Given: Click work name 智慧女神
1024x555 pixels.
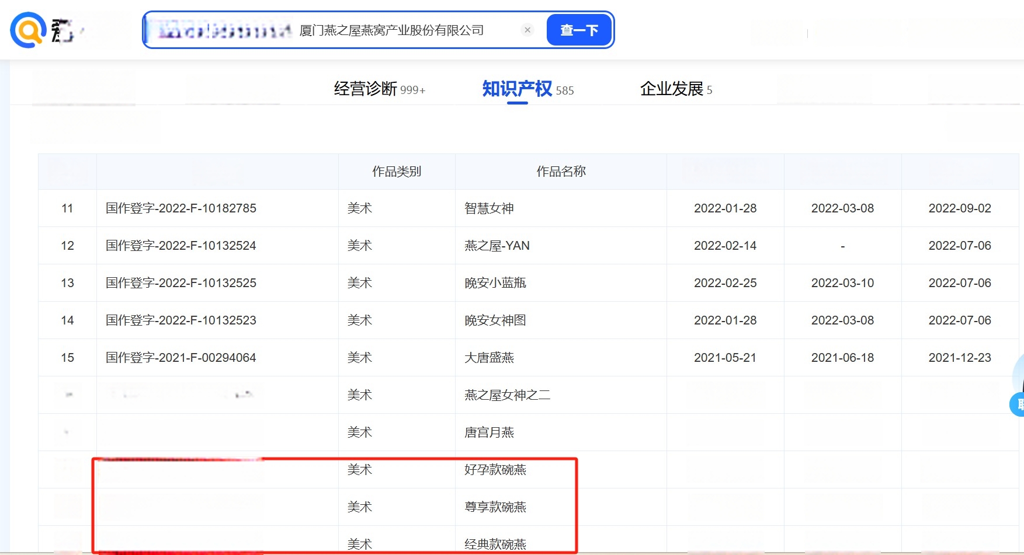Looking at the screenshot, I should coord(489,208).
